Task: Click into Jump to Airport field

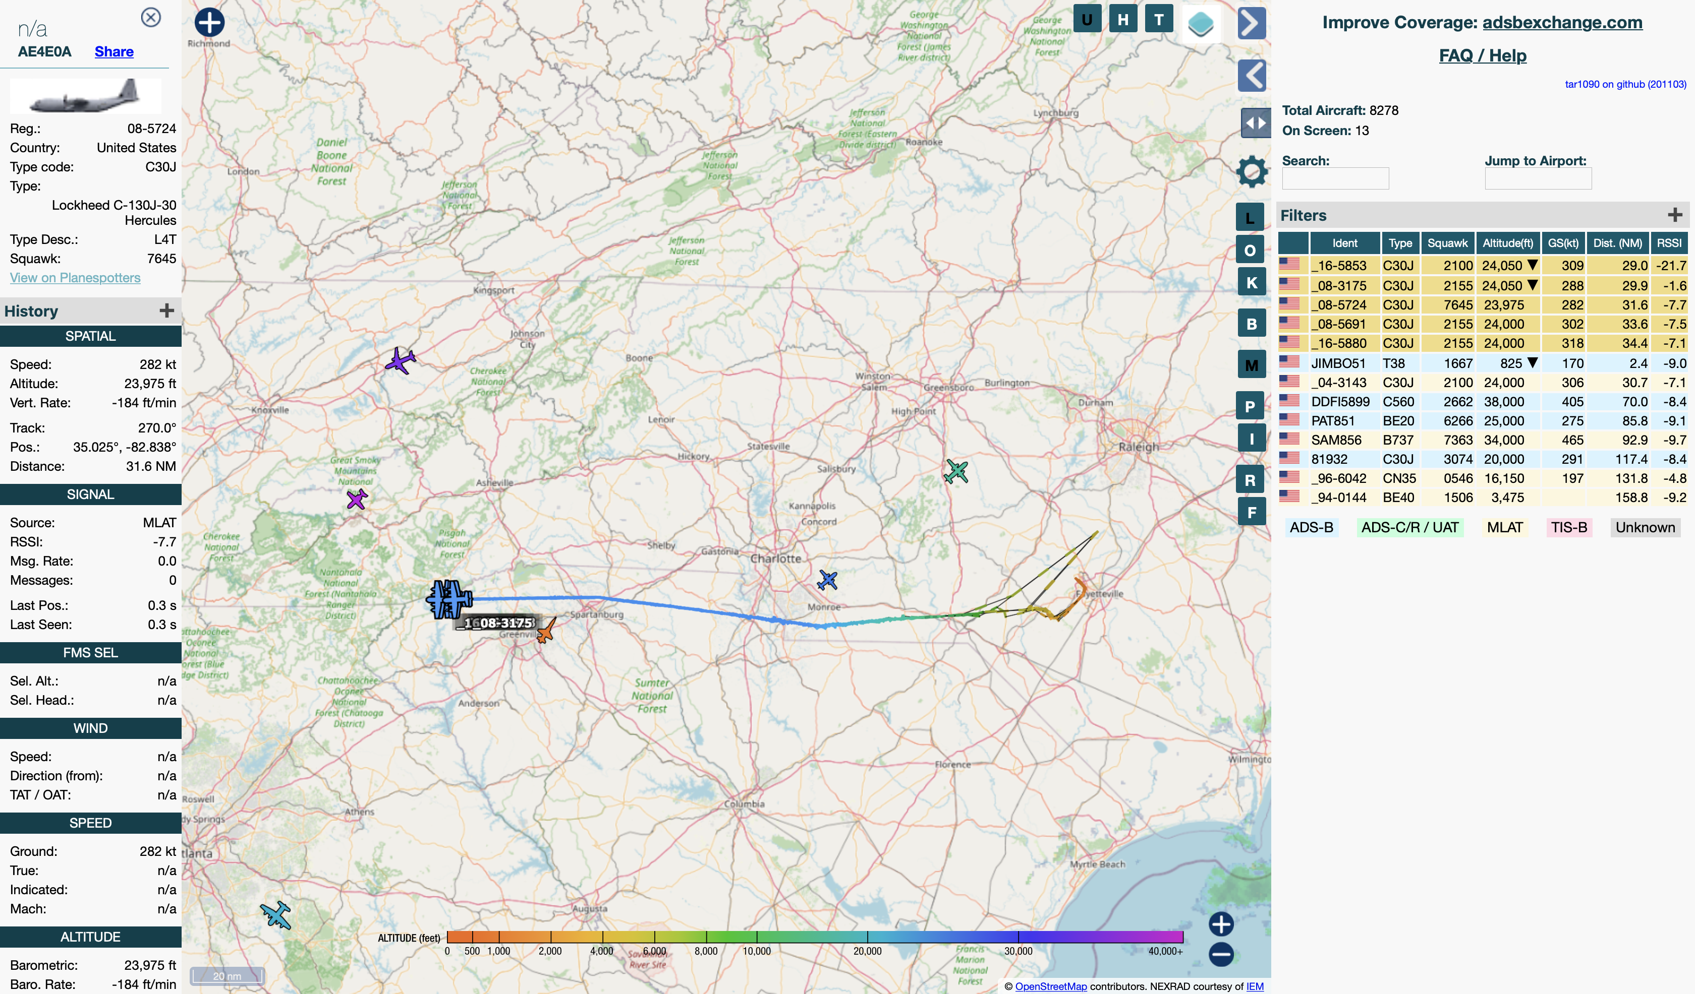Action: click(x=1538, y=178)
